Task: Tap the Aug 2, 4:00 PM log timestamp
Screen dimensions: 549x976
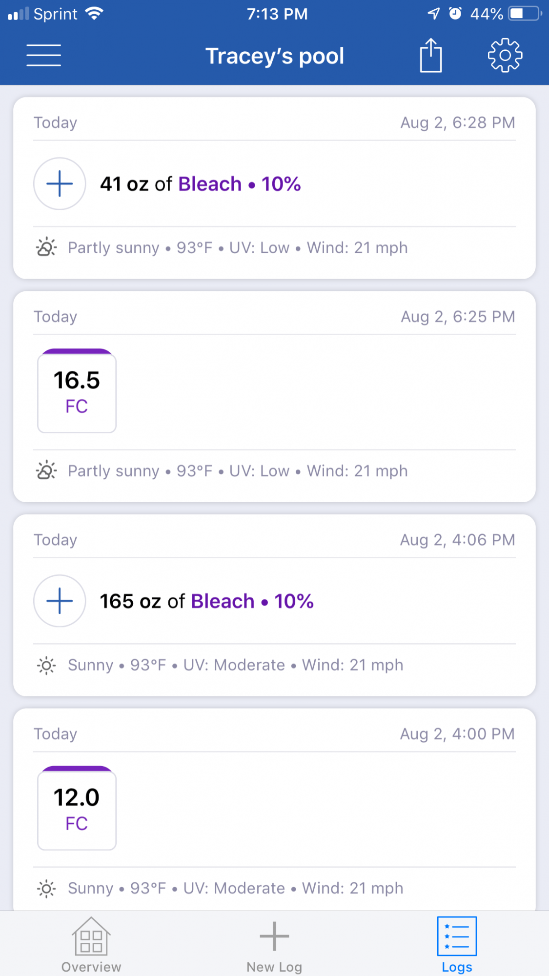Action: [458, 734]
